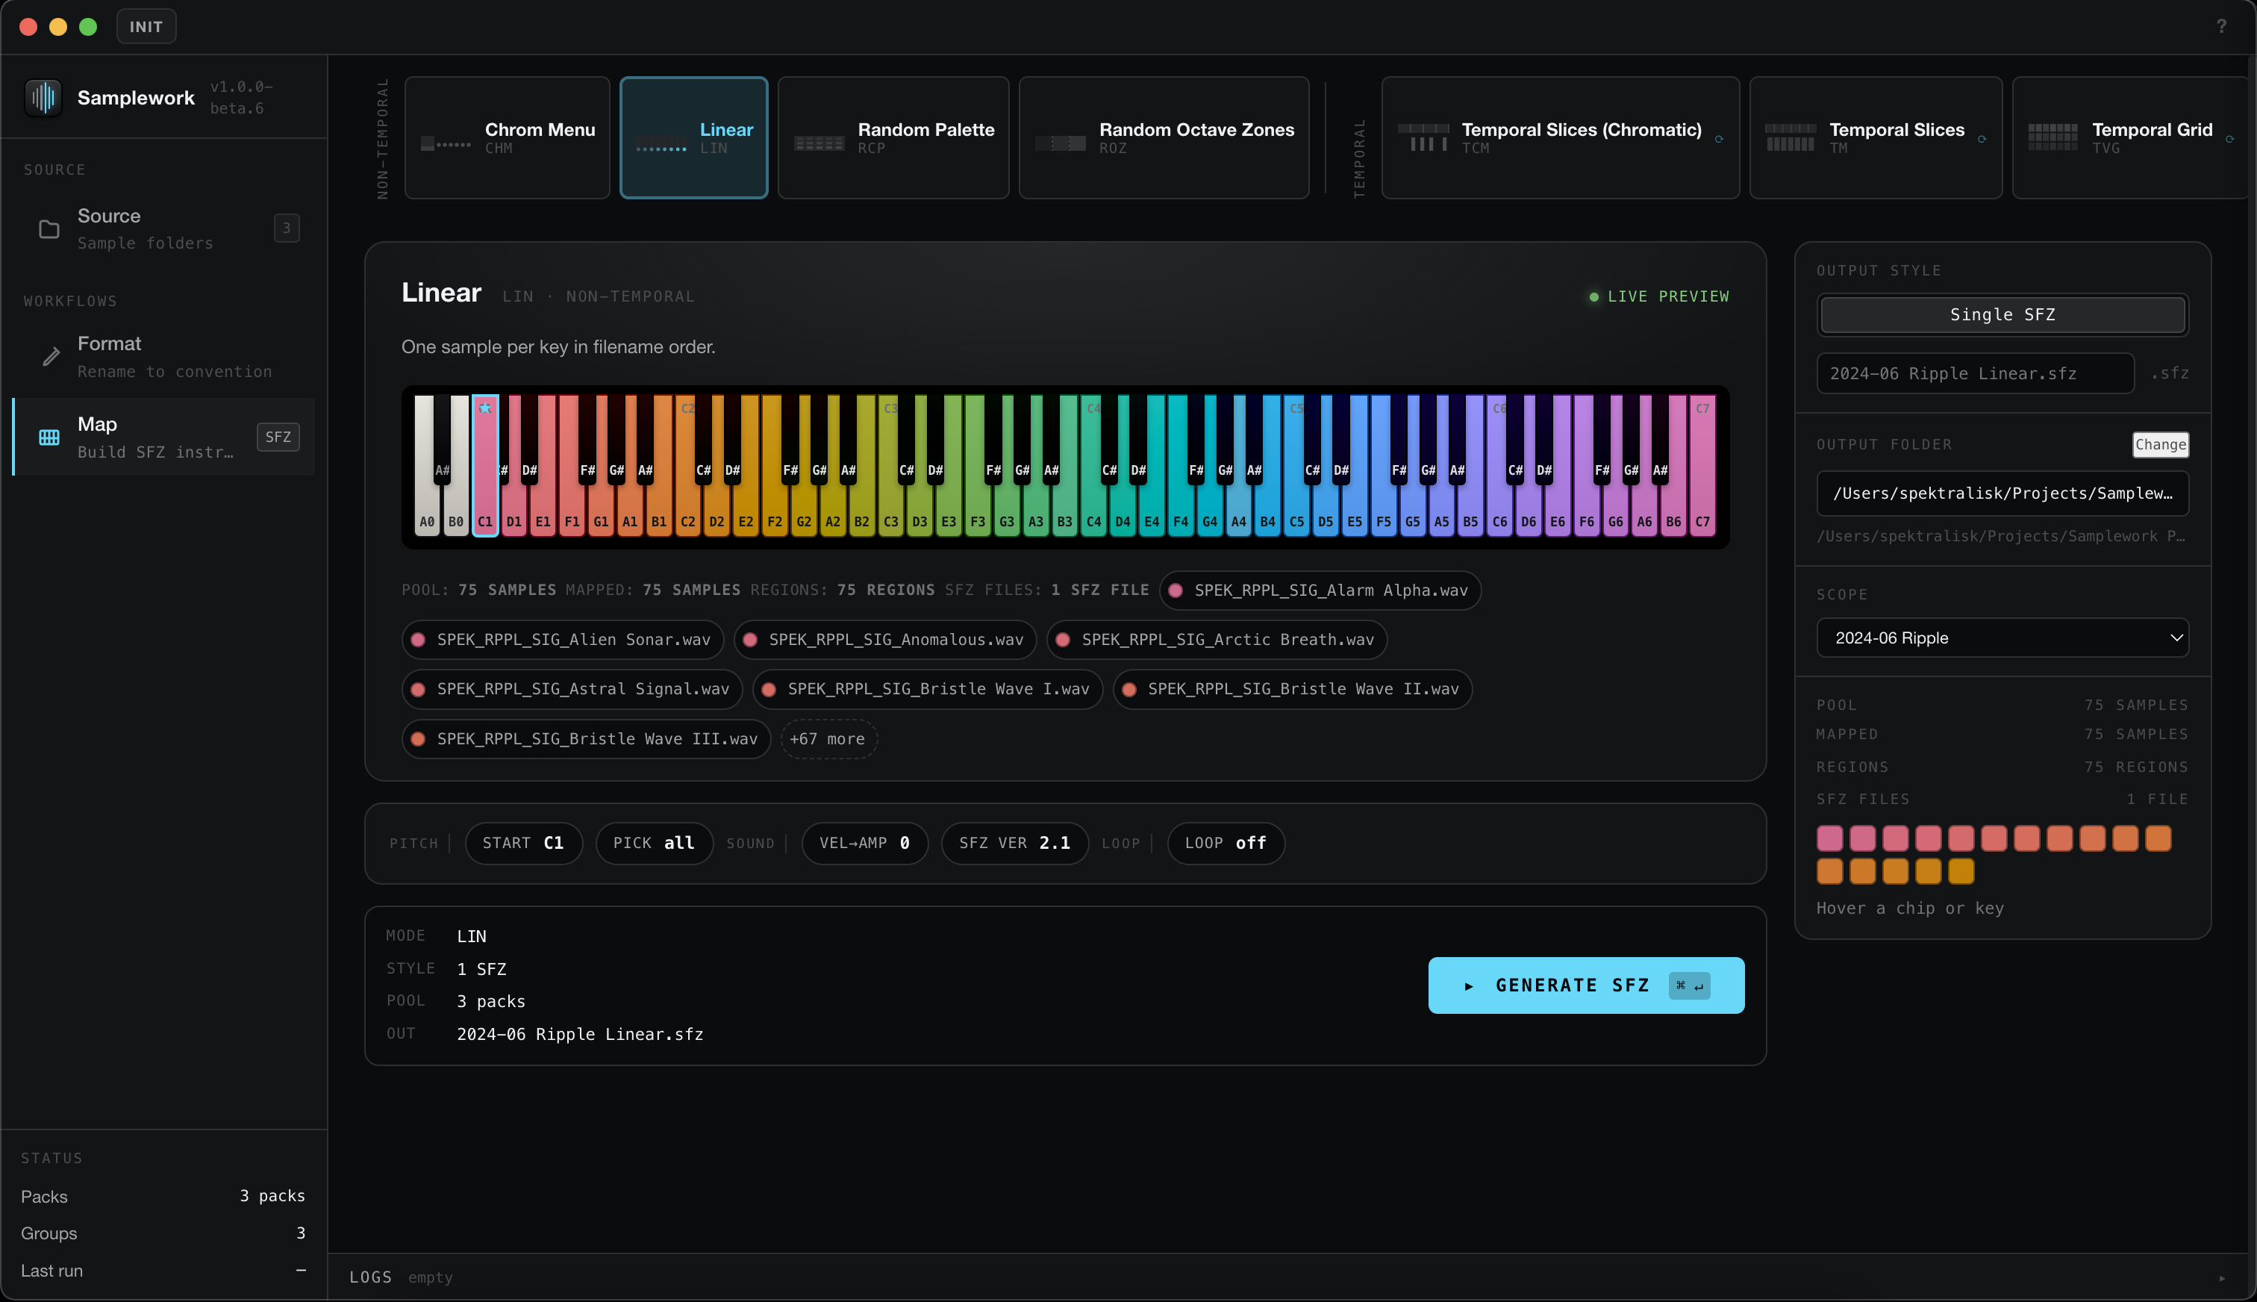2257x1302 pixels.
Task: Click the source folder count badge 3
Action: [286, 228]
